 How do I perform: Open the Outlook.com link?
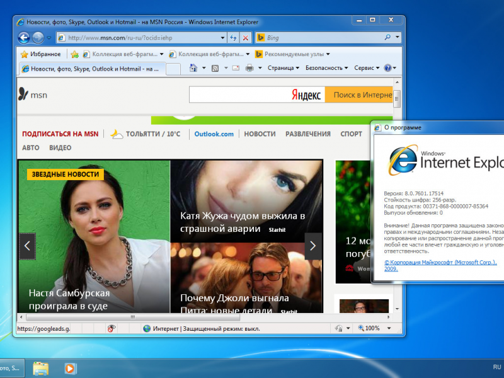[x=214, y=134]
